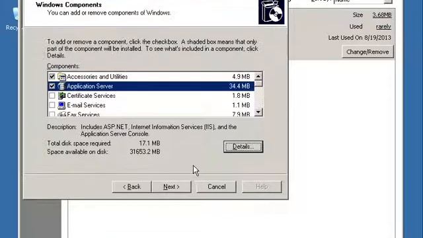Select the Application Server row

click(151, 86)
